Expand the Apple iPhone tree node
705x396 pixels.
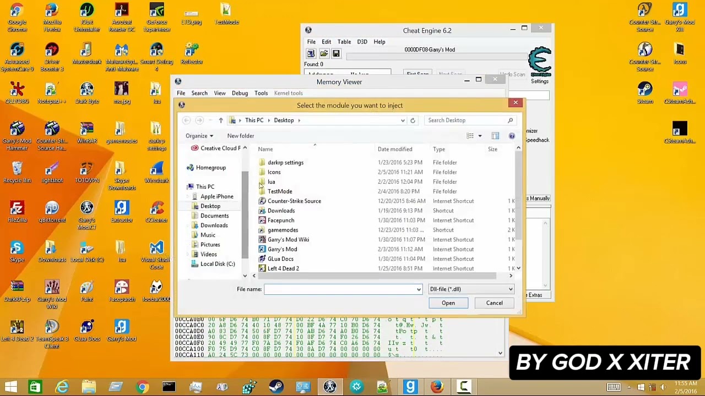(188, 196)
